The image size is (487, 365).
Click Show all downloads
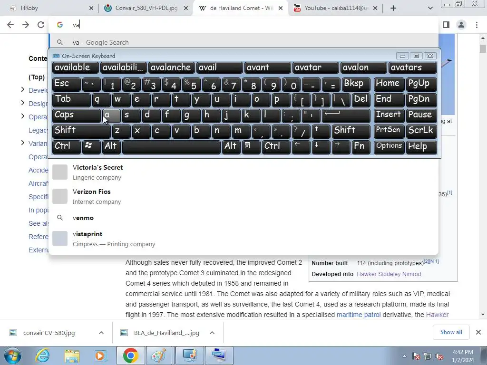[x=451, y=332]
